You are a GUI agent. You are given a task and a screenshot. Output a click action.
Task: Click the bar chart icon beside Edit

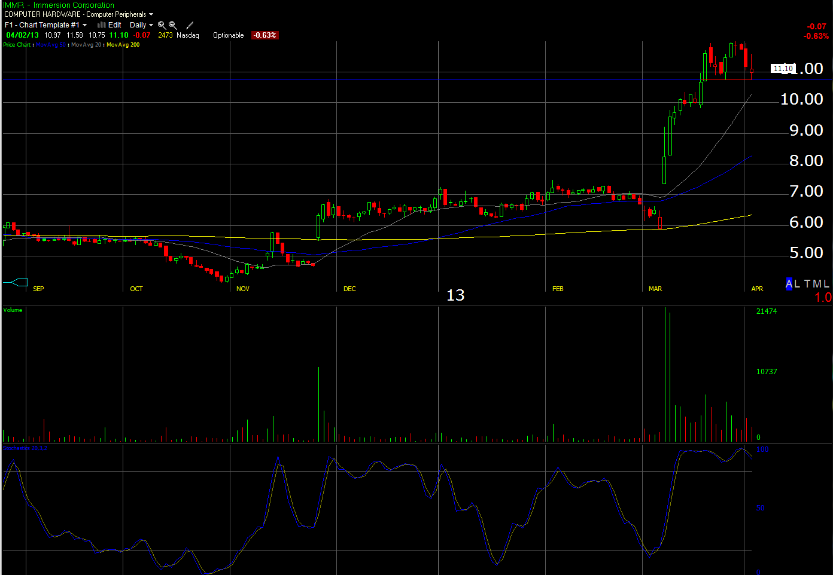[x=102, y=25]
